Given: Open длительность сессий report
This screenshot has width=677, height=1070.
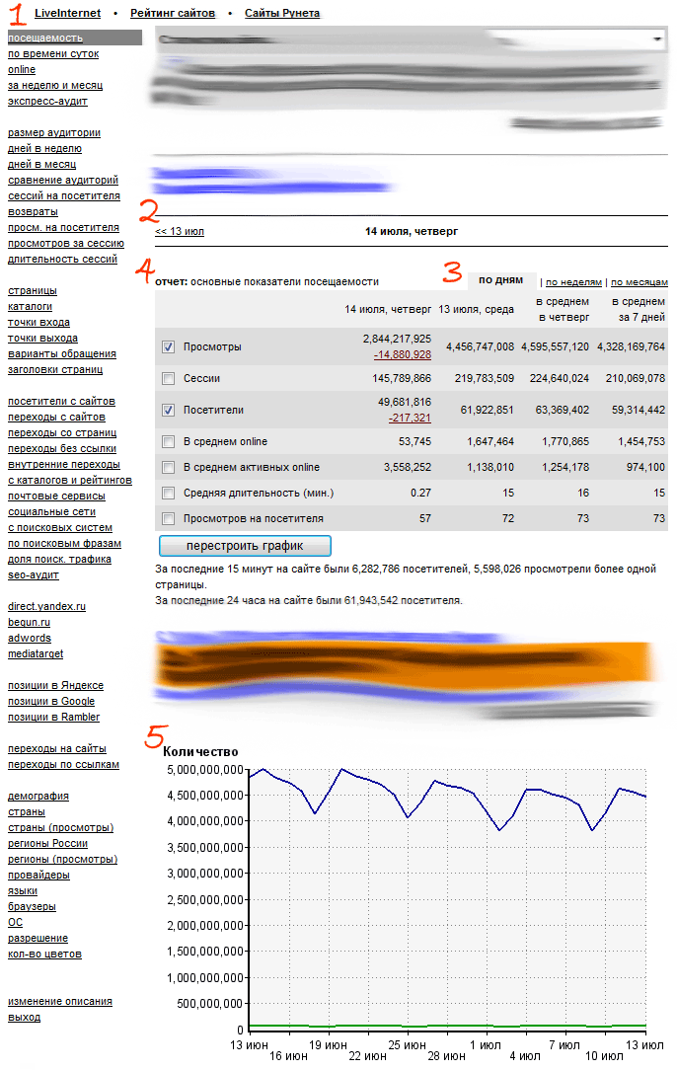Looking at the screenshot, I should click(x=62, y=259).
